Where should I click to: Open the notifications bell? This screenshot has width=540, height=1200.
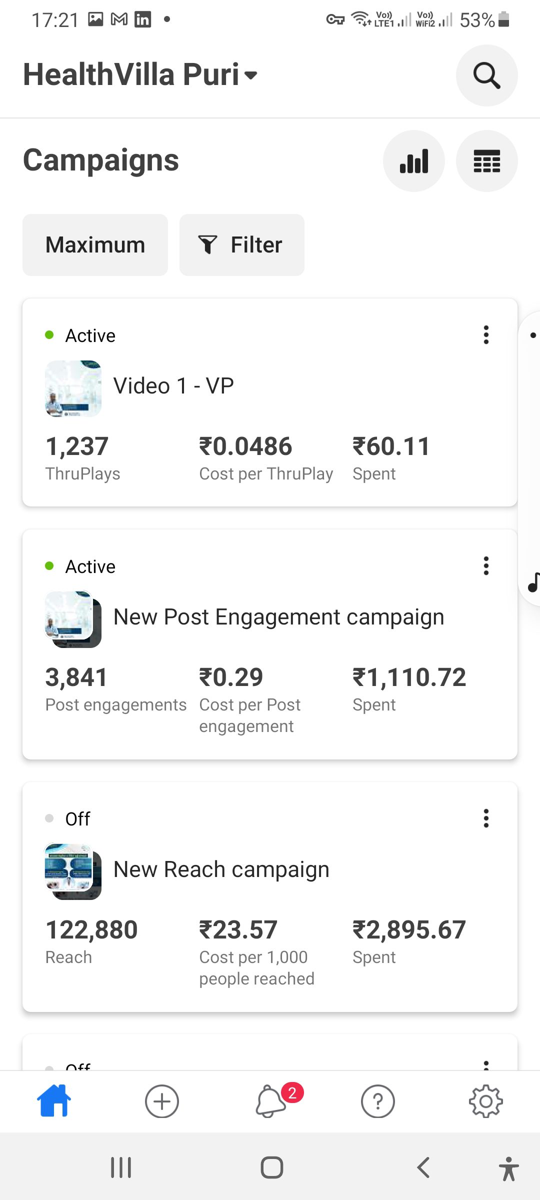click(271, 1101)
